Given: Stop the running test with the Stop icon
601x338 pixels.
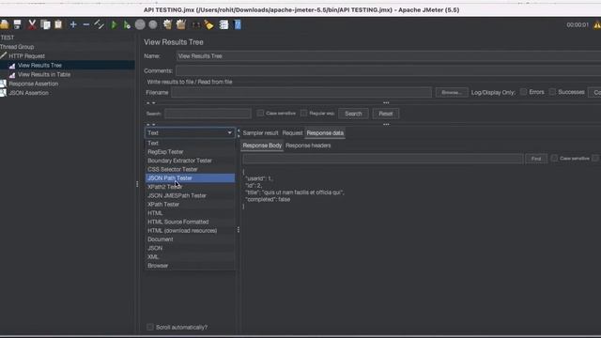Looking at the screenshot, I should pos(140,24).
